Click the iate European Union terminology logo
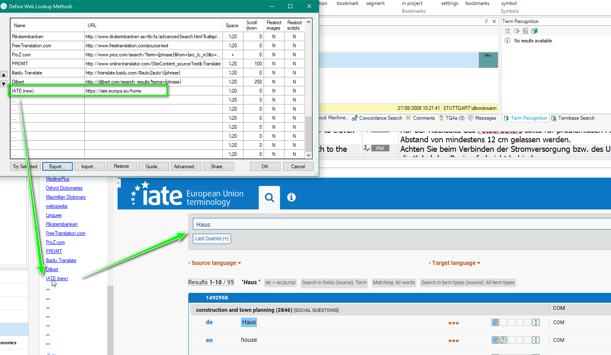The image size is (611, 355). tap(187, 194)
